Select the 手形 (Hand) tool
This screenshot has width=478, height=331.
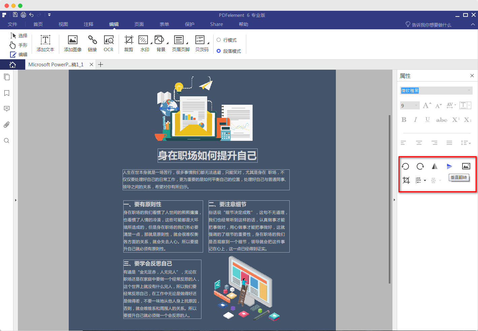[x=19, y=45]
